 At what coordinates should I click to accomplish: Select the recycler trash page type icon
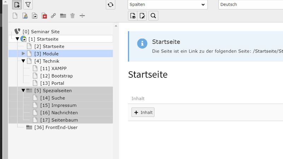[73, 16]
